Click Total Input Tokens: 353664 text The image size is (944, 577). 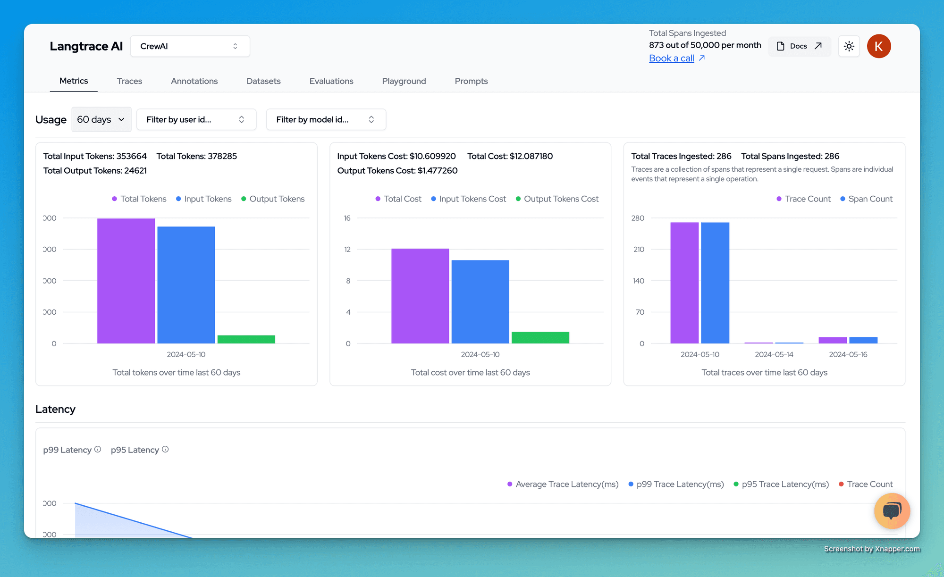(95, 156)
